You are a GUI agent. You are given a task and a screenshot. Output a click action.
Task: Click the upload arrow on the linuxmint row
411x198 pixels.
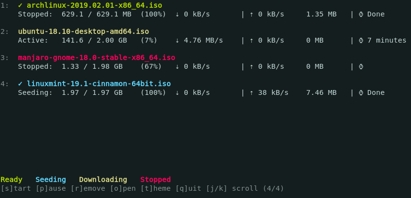(252, 92)
